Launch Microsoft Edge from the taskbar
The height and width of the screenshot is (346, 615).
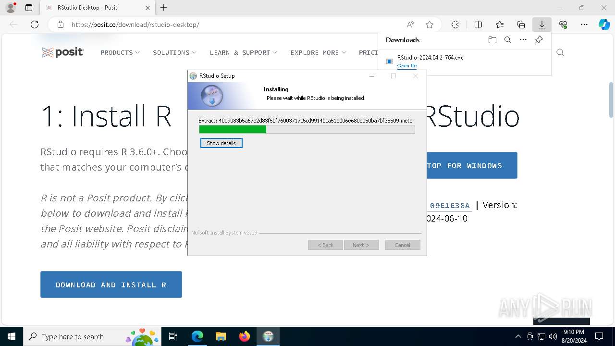[x=197, y=336]
